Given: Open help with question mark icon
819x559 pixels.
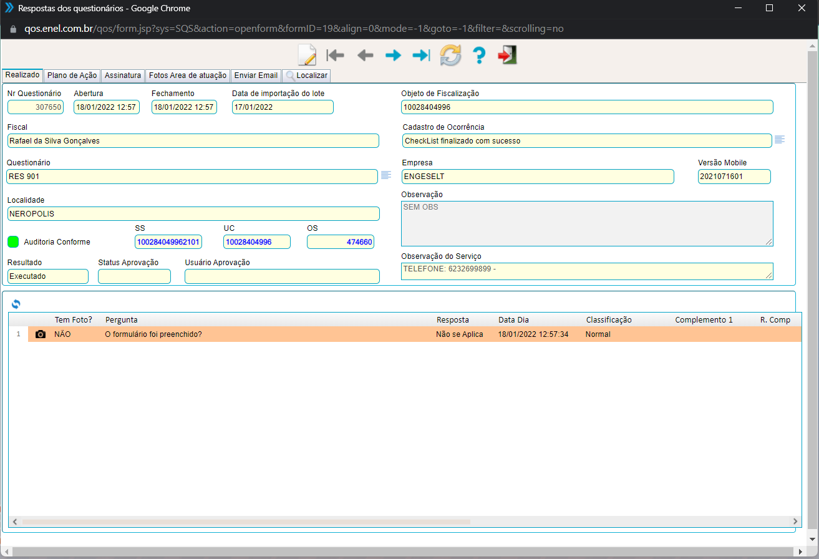Looking at the screenshot, I should pyautogui.click(x=478, y=56).
